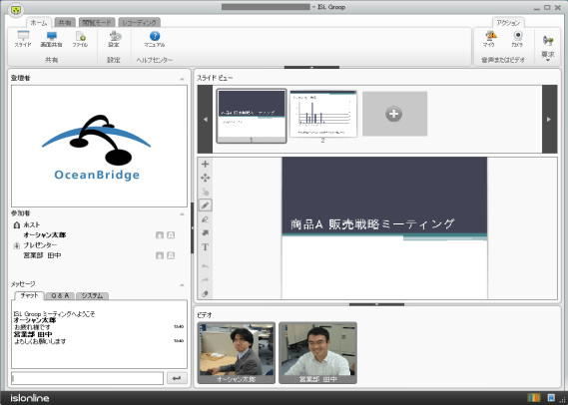Toggle person icon for 営業部 田中
This screenshot has height=405, width=568.
[x=171, y=255]
